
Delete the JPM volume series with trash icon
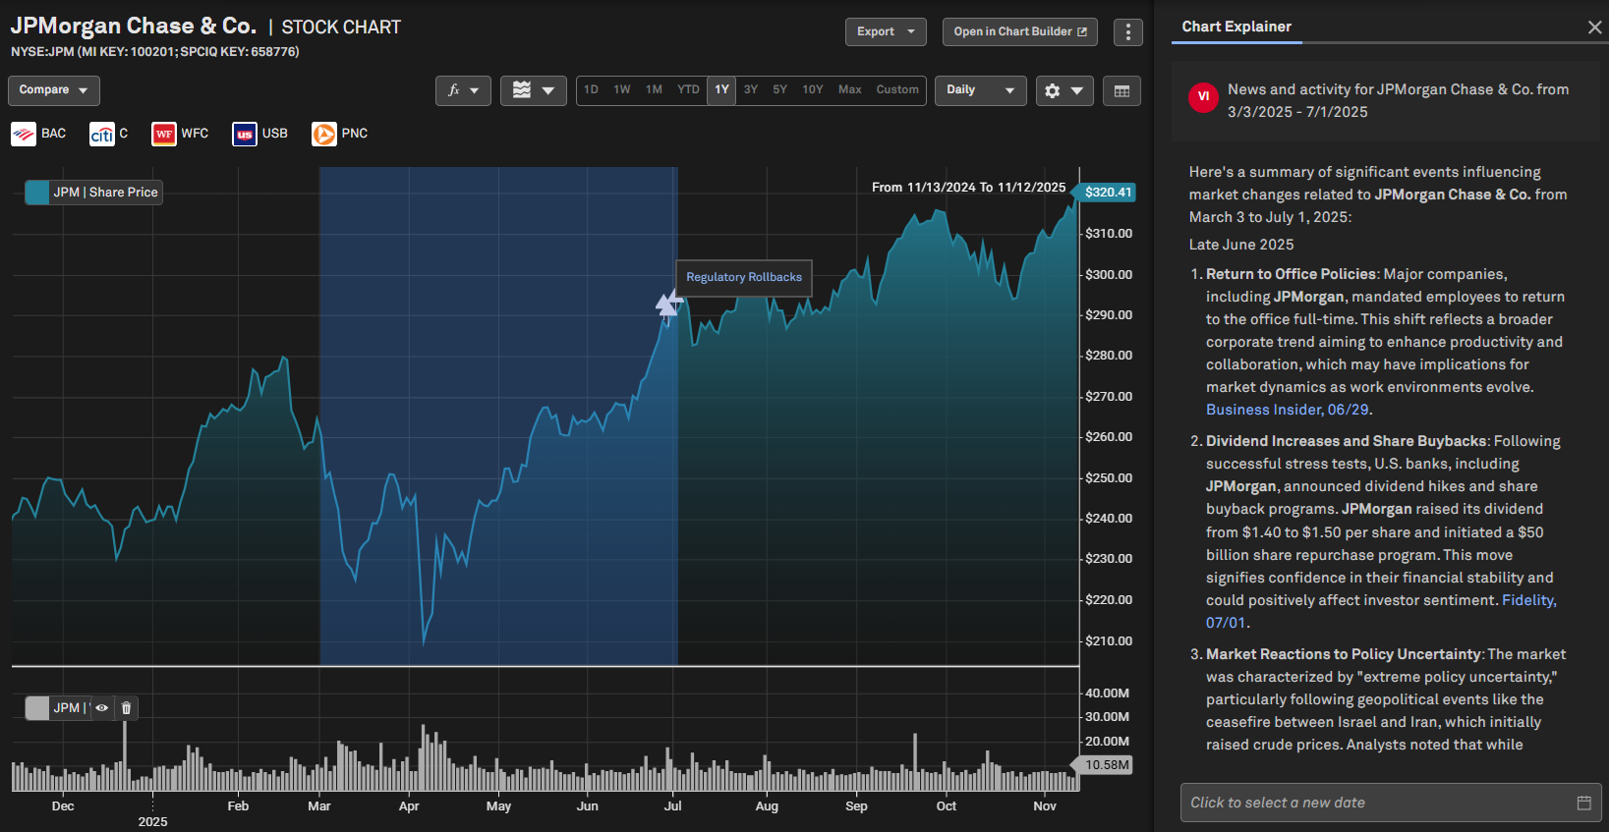[126, 707]
